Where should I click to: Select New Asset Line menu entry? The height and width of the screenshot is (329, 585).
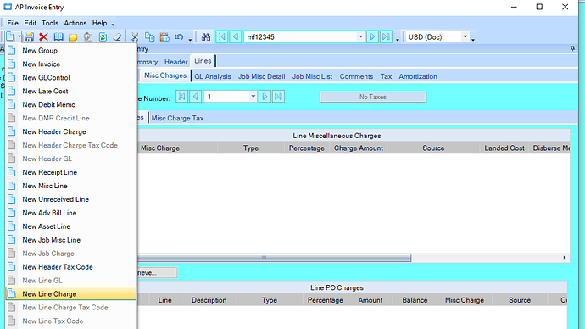[x=71, y=226]
